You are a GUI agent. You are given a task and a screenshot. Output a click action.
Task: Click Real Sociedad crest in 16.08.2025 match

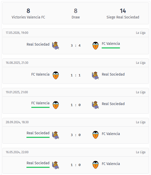tap(96, 75)
